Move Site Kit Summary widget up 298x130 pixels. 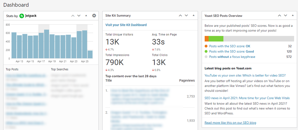click(180, 15)
